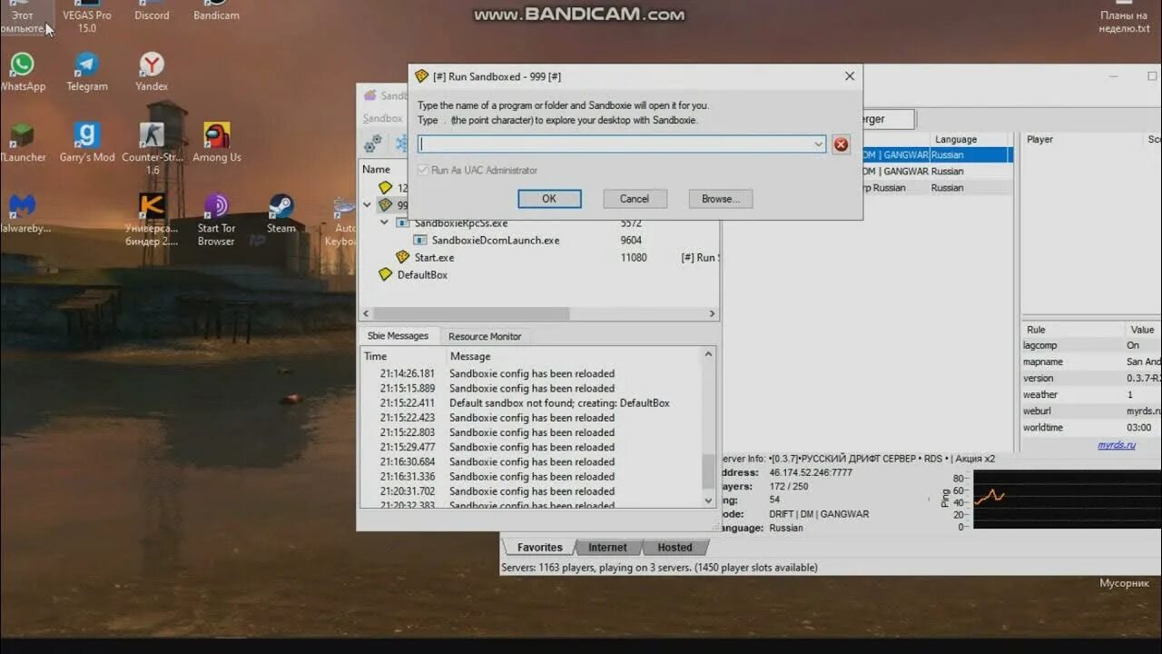The width and height of the screenshot is (1162, 654).
Task: Open the Bandicam desktop shortcut
Action: [x=216, y=11]
